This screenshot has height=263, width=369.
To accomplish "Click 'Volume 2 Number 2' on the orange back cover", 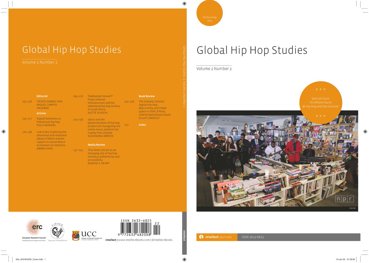I will (40, 62).
